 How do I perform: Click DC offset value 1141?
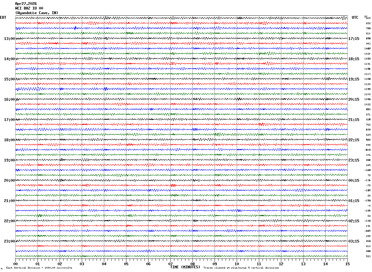[367, 64]
